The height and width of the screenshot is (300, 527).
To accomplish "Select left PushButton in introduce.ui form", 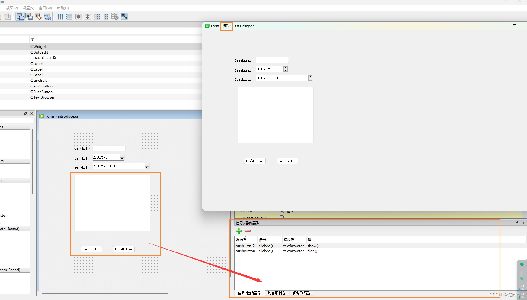I will [x=91, y=249].
